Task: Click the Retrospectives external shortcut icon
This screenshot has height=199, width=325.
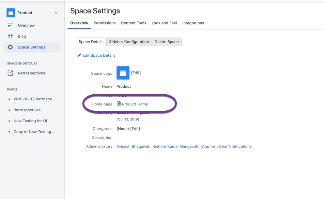Action: pyautogui.click(x=10, y=73)
